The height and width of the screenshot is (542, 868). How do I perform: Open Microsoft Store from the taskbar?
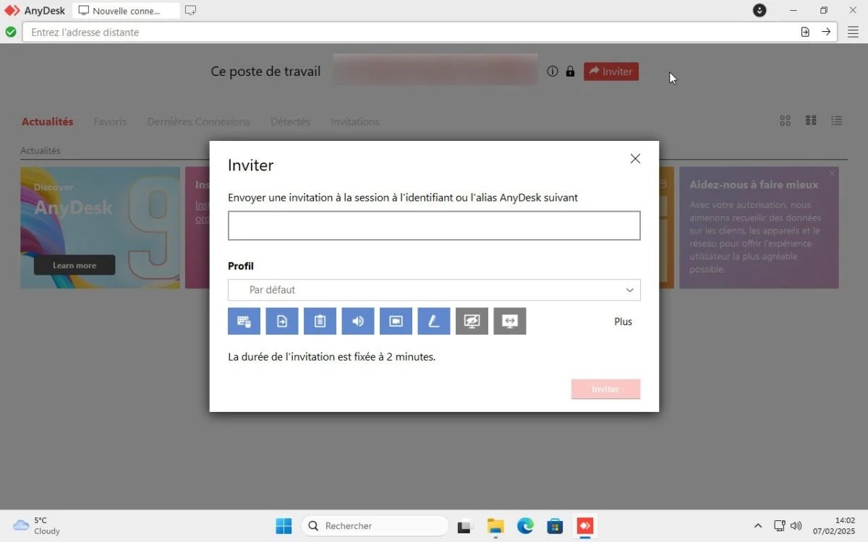pyautogui.click(x=555, y=526)
